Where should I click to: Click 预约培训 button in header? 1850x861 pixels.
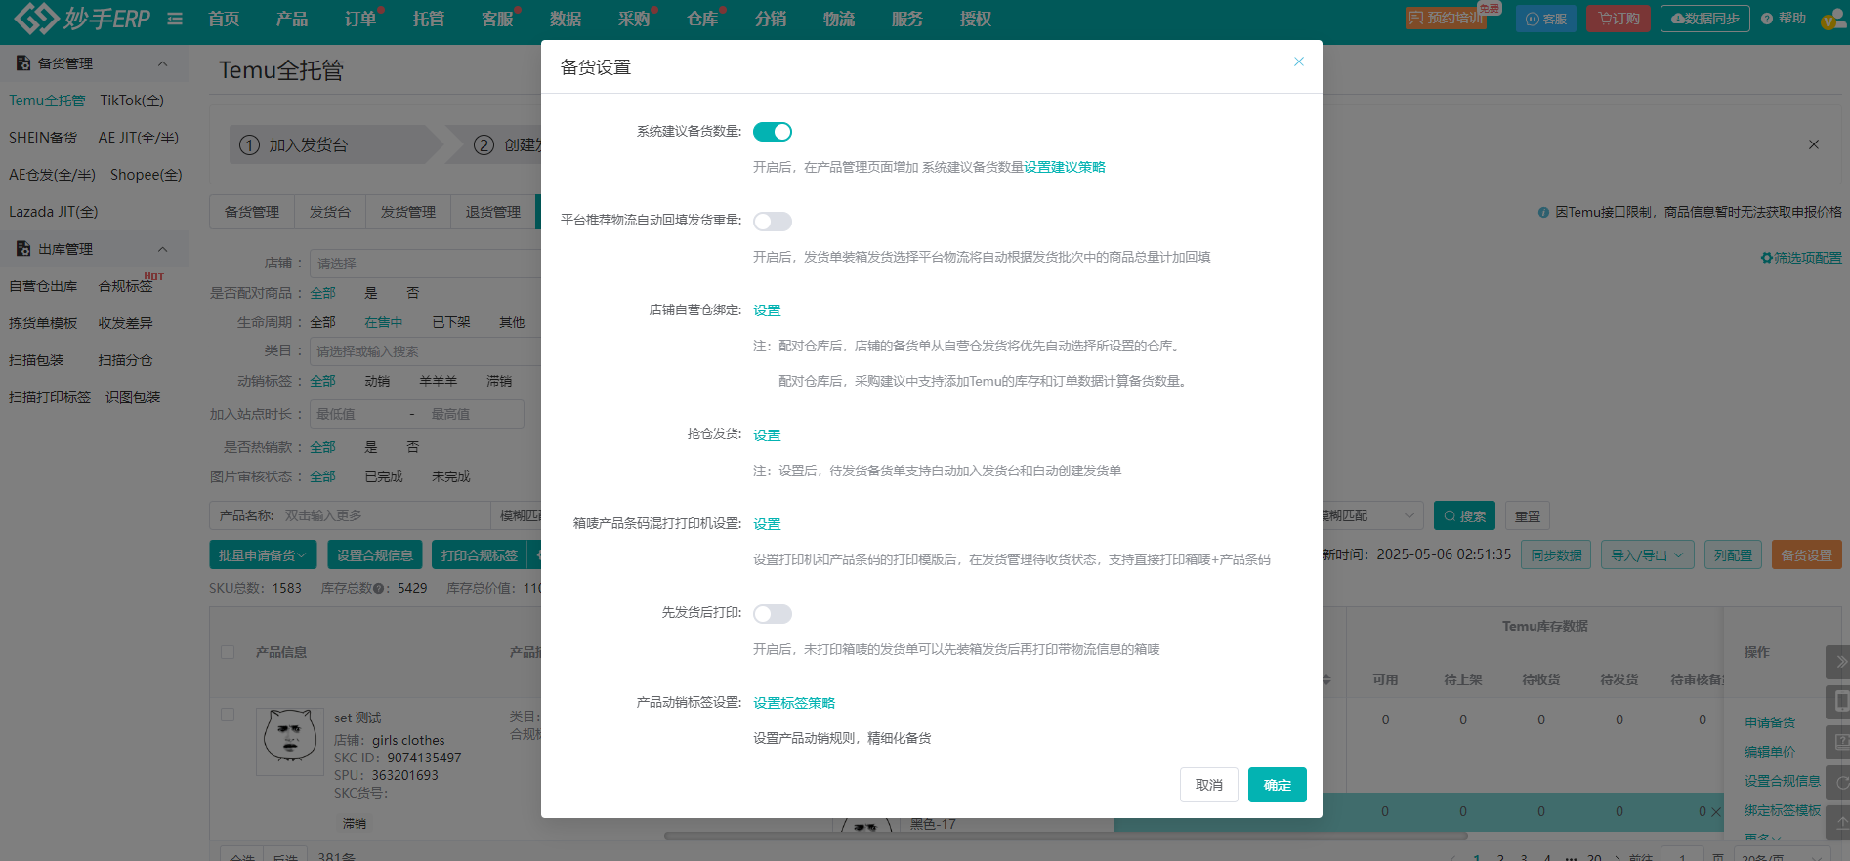click(x=1447, y=19)
